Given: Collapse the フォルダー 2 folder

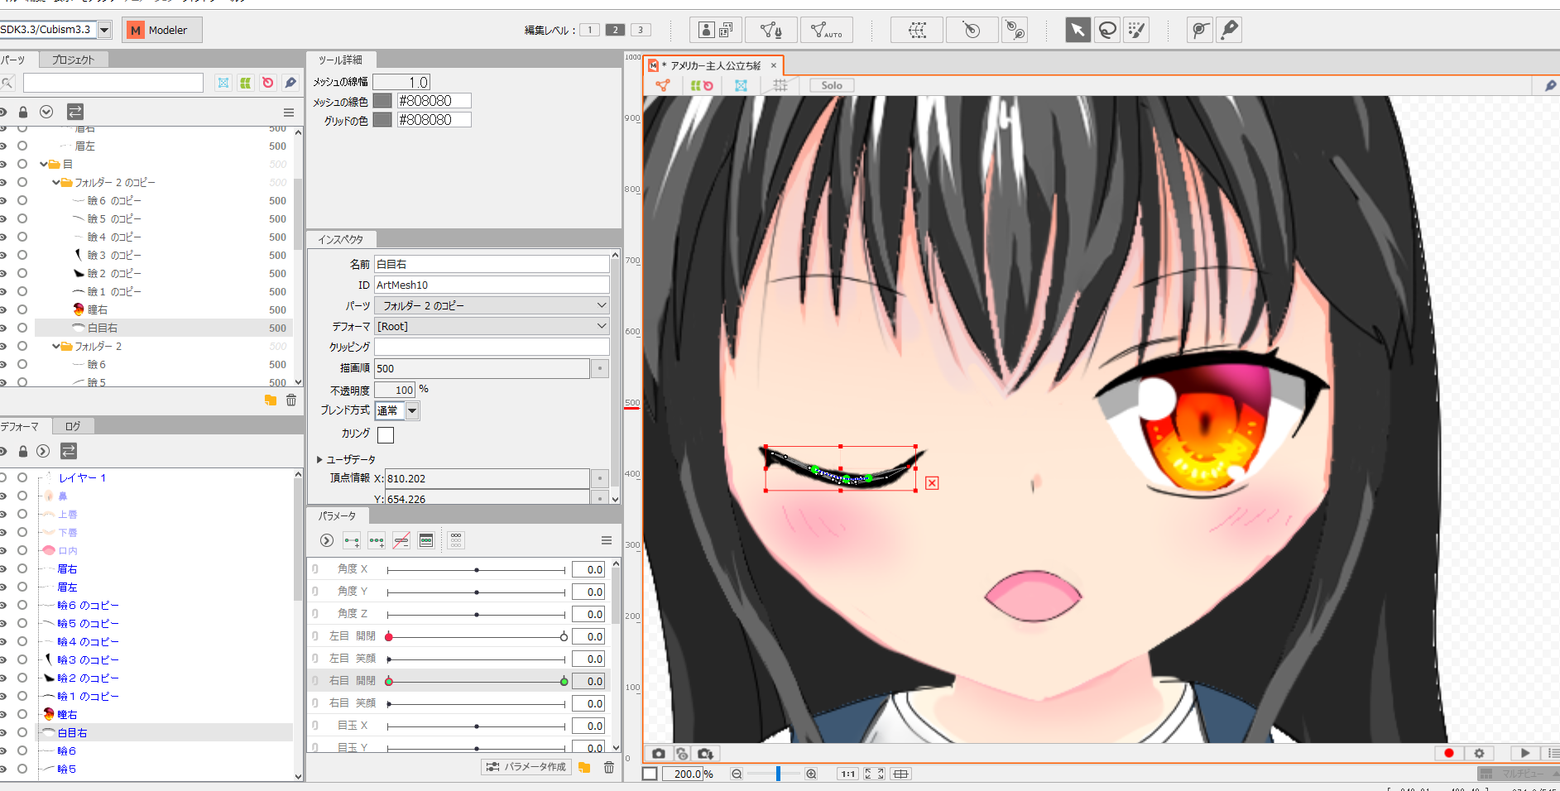Looking at the screenshot, I should tap(56, 346).
